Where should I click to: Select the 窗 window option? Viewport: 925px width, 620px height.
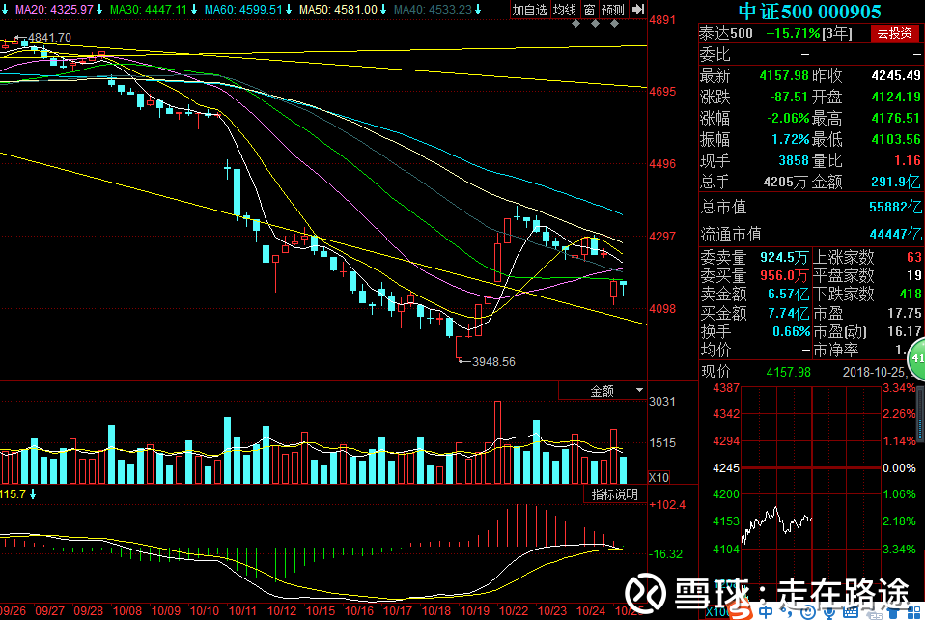coord(589,10)
